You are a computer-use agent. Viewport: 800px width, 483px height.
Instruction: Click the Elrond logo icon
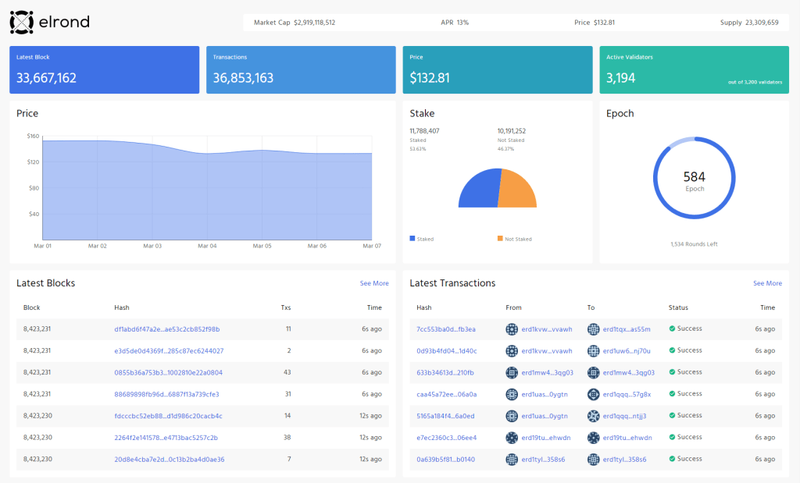(x=22, y=23)
